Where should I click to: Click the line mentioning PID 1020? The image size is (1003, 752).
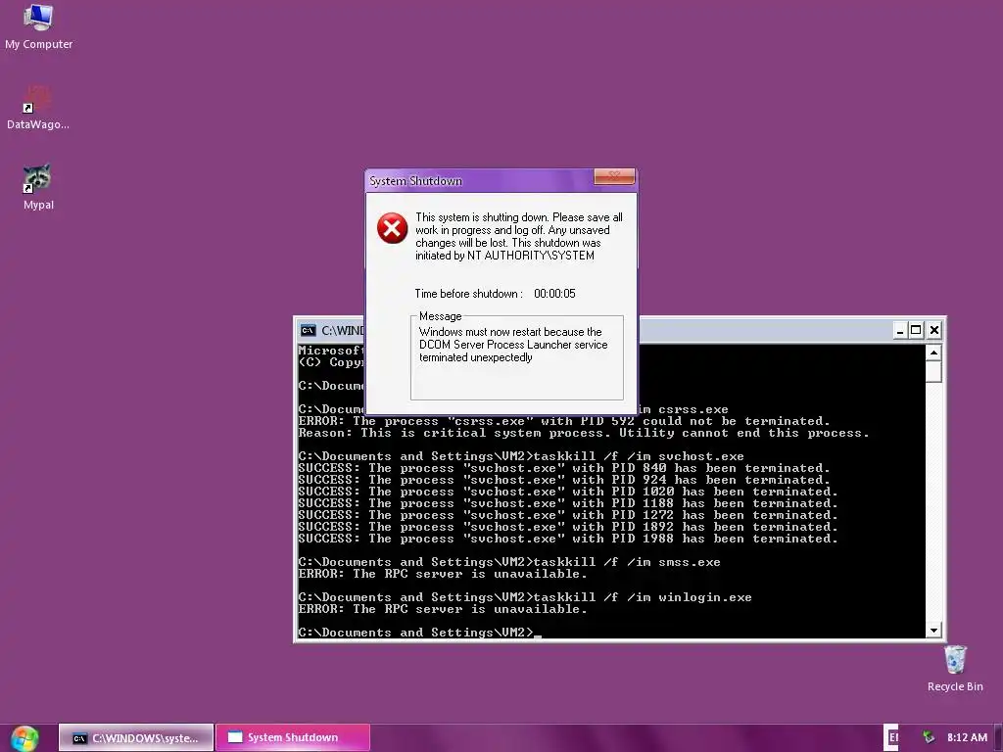(568, 492)
